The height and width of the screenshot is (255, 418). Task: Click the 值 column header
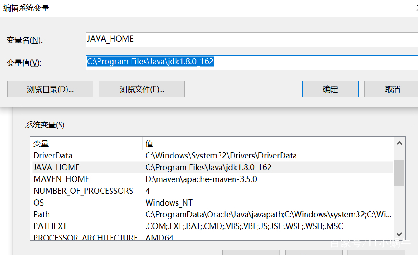click(x=268, y=144)
